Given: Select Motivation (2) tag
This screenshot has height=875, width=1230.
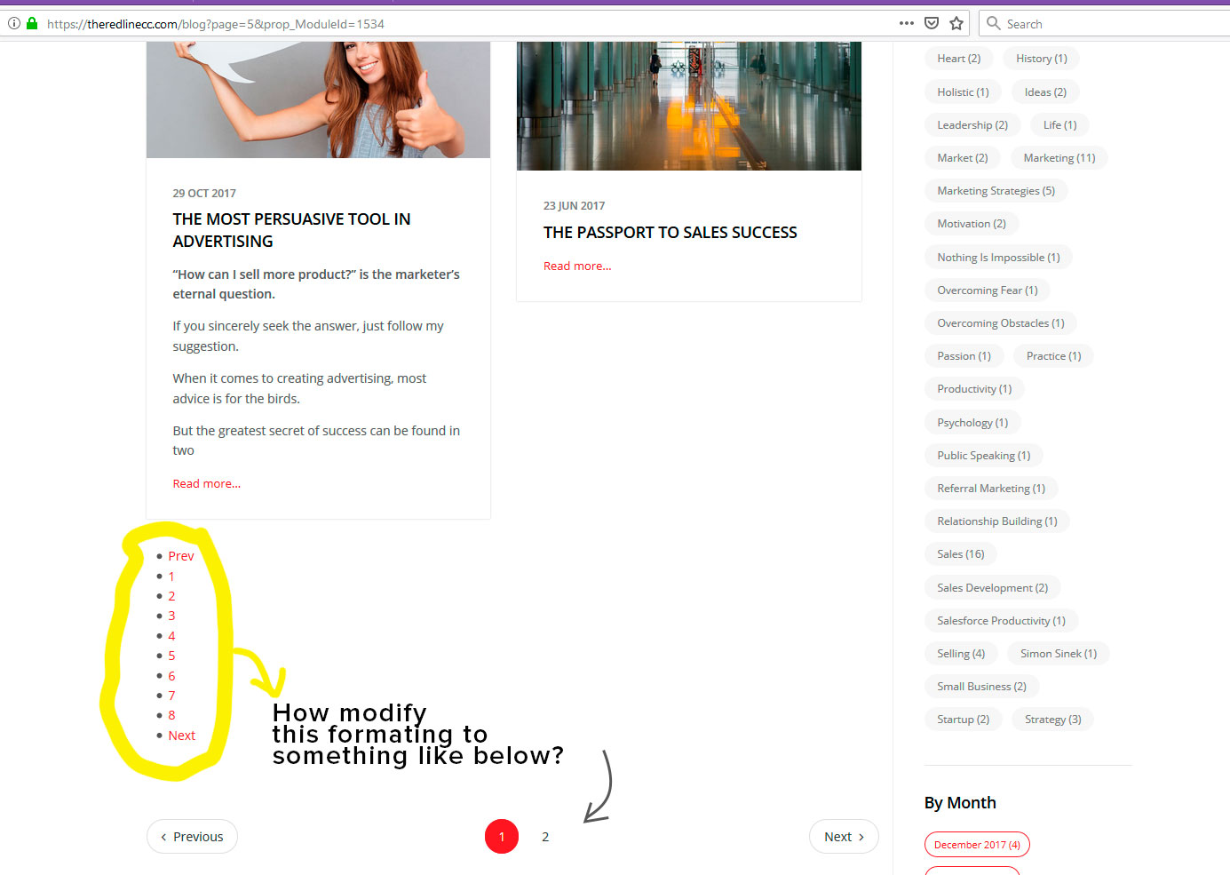Looking at the screenshot, I should 972,224.
